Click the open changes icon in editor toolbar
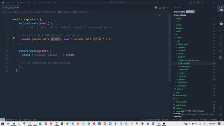Screen dimensions: 224x126 click(160, 8)
